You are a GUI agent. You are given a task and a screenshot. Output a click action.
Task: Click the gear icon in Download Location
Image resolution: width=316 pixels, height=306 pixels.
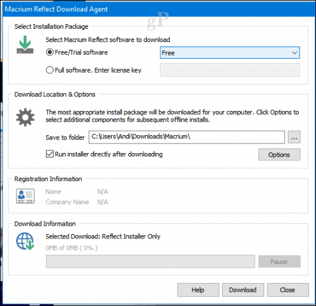25,117
